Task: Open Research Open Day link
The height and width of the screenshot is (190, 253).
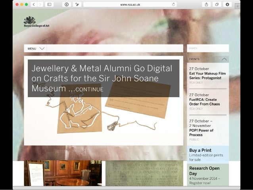Action: point(204,171)
